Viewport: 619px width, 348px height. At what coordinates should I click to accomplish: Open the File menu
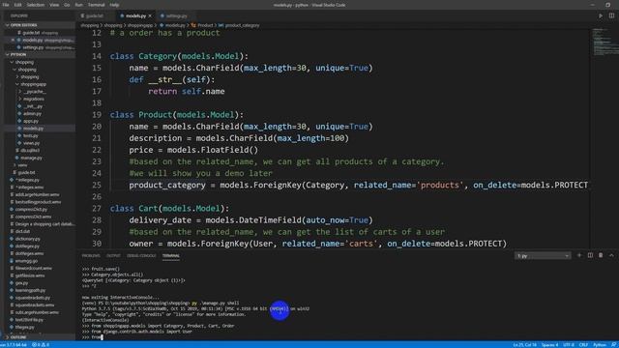(x=6, y=5)
